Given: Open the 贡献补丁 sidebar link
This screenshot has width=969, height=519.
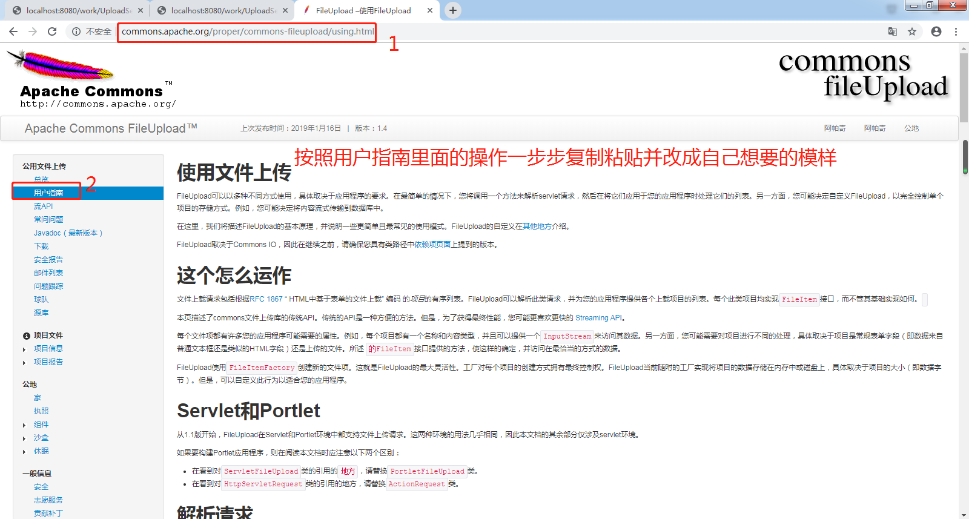Looking at the screenshot, I should point(48,514).
